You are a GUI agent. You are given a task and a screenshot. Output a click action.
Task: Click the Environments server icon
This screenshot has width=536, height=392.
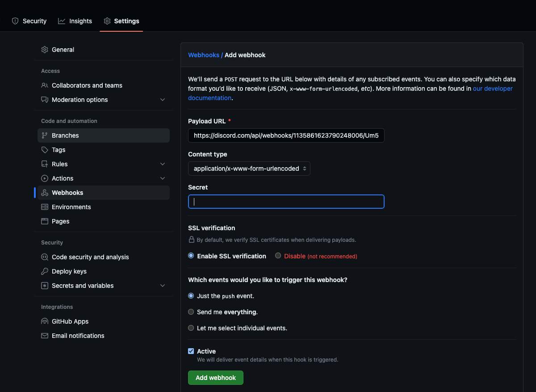point(45,207)
